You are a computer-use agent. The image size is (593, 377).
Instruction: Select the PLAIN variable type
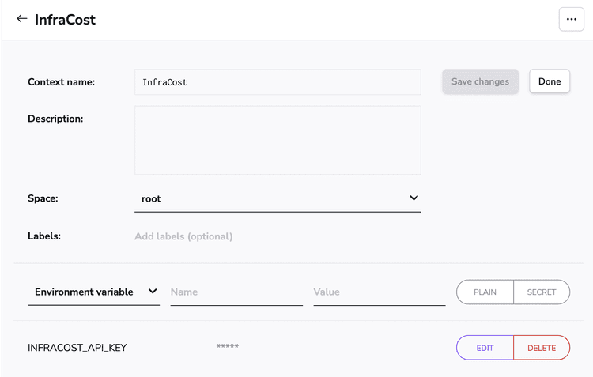pyautogui.click(x=485, y=292)
